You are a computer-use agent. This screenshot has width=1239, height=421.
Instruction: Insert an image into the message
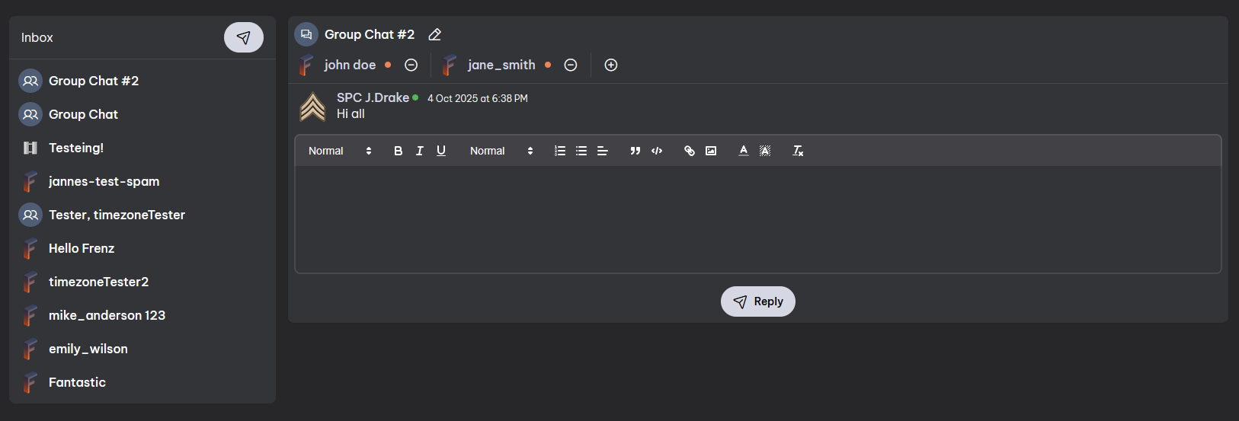(711, 151)
